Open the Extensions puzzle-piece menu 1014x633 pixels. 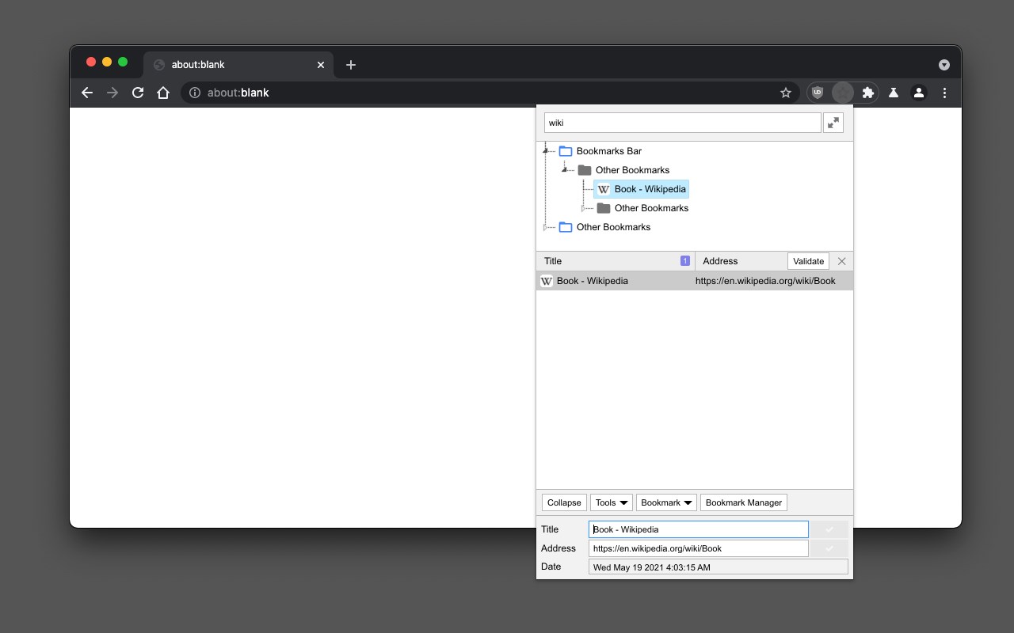point(868,93)
